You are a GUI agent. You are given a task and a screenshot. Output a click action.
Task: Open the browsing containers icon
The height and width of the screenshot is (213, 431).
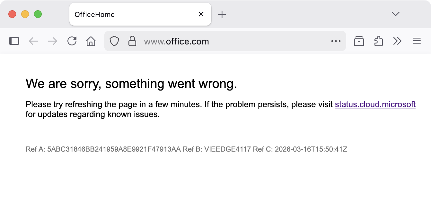(359, 41)
